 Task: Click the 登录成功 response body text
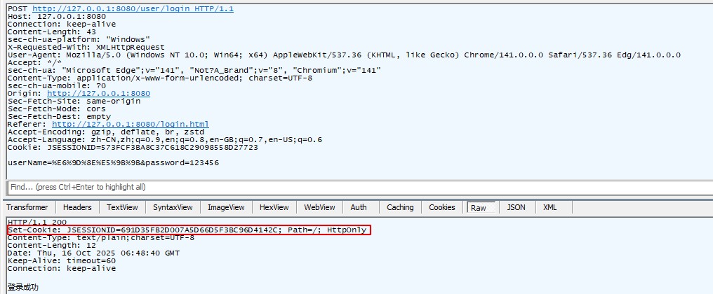(x=23, y=287)
